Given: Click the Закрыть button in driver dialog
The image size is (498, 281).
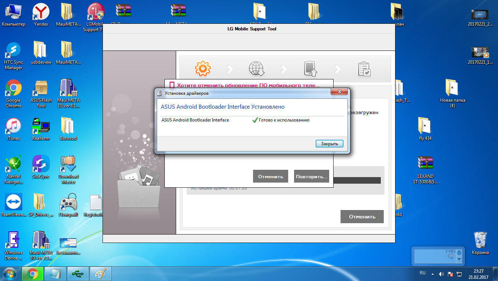Looking at the screenshot, I should (329, 144).
